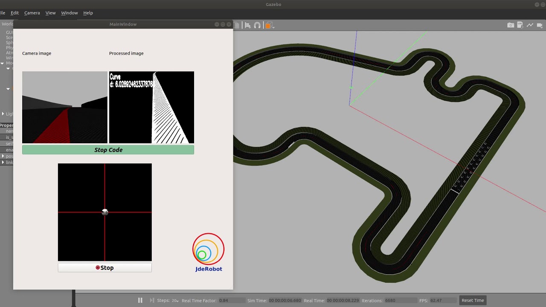Image resolution: width=546 pixels, height=307 pixels.
Task: Open the Steps count dropdown
Action: coord(175,301)
